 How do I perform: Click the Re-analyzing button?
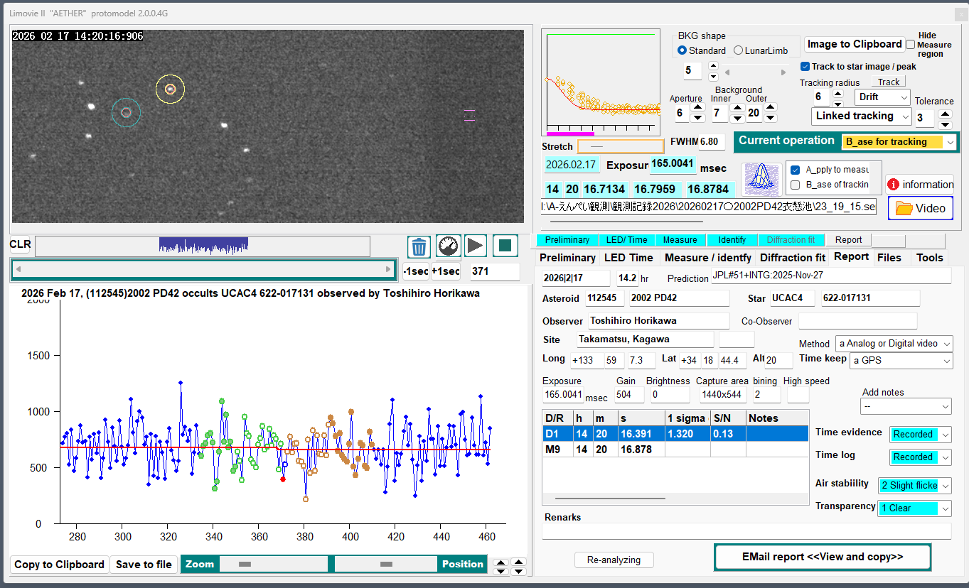click(614, 560)
